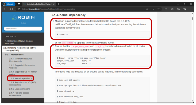Go to 2.1.6 User permissions
This screenshot has height=105, width=196.
pos(20,89)
